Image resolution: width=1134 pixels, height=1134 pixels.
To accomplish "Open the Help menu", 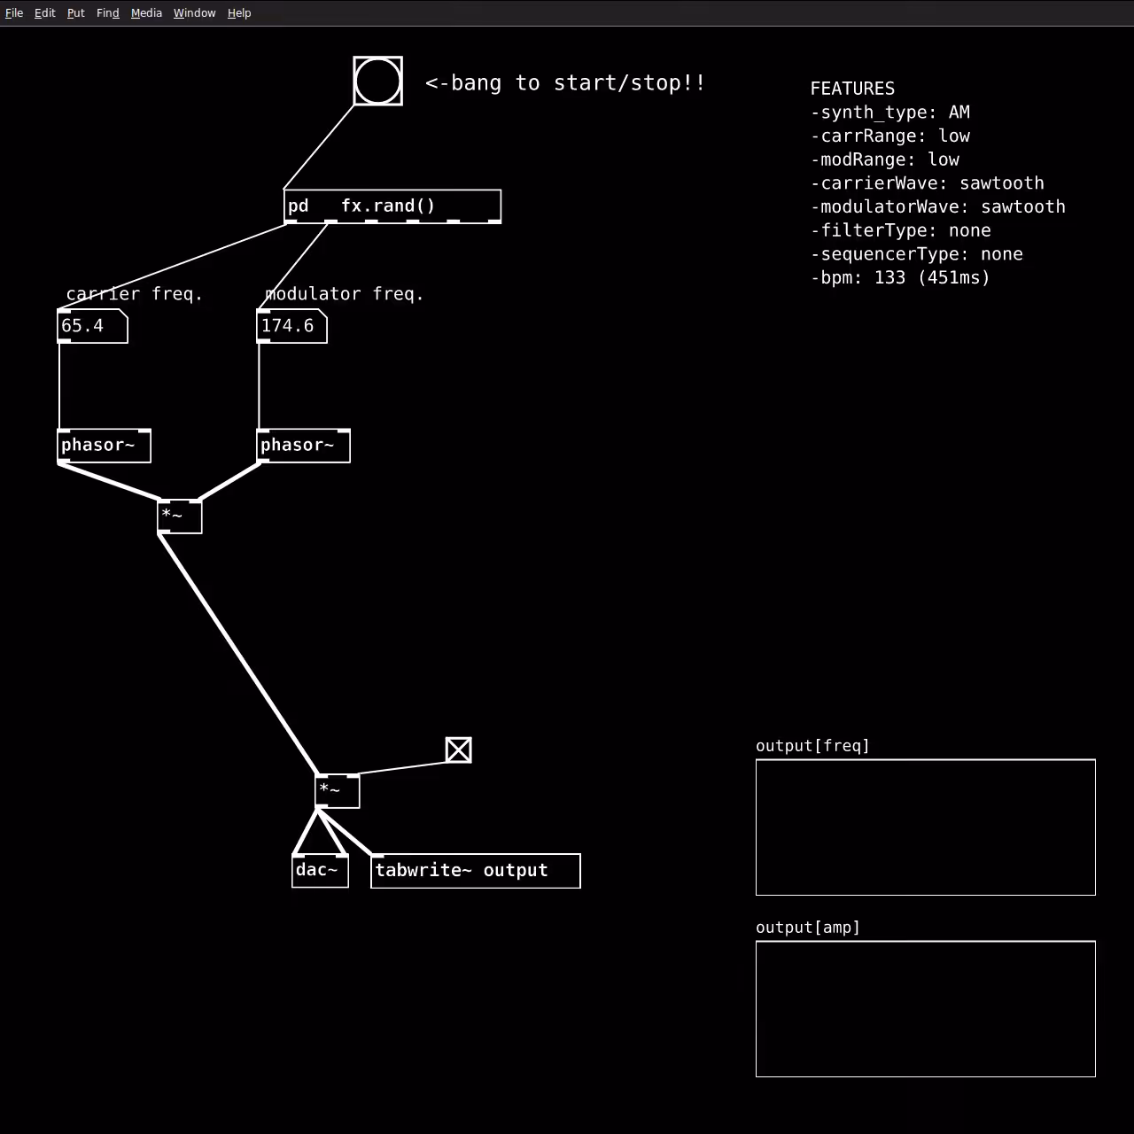I will click(239, 13).
